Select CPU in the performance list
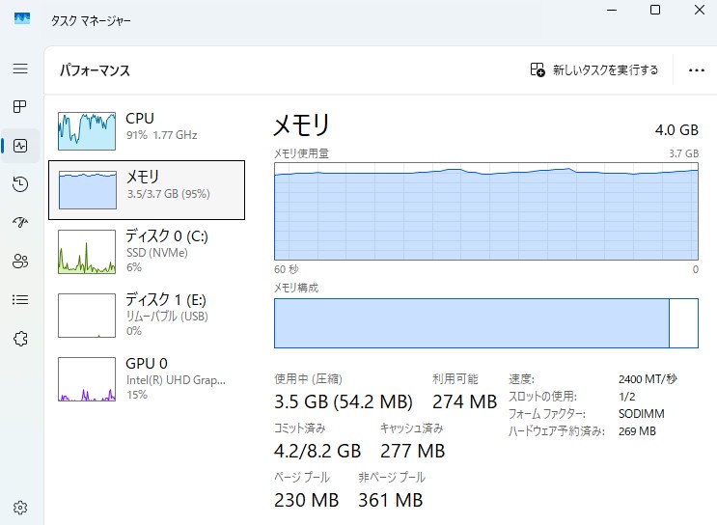 pyautogui.click(x=147, y=127)
